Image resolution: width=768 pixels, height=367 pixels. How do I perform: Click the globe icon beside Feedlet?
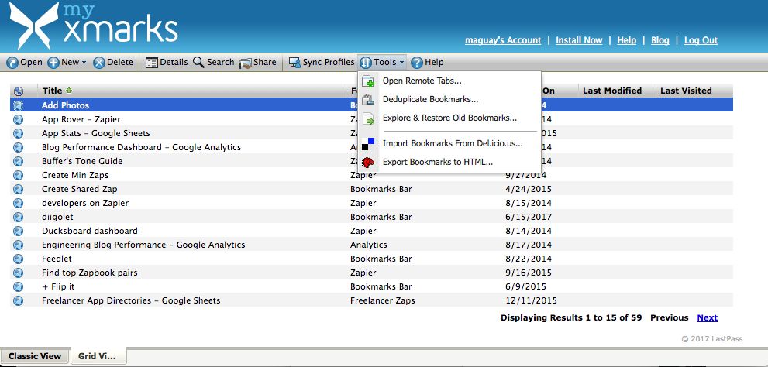click(x=18, y=259)
